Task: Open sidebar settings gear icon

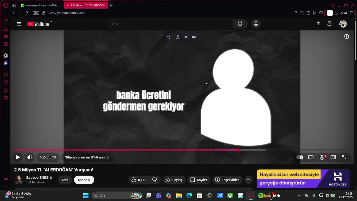Action: click(6, 98)
